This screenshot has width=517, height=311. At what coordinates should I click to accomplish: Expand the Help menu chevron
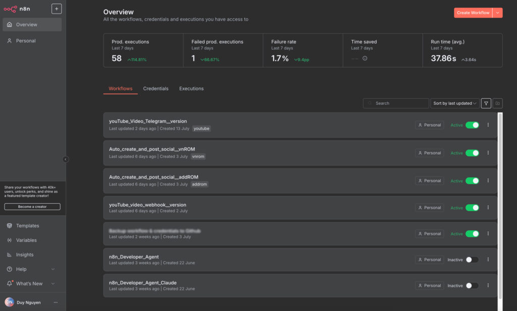click(x=53, y=269)
